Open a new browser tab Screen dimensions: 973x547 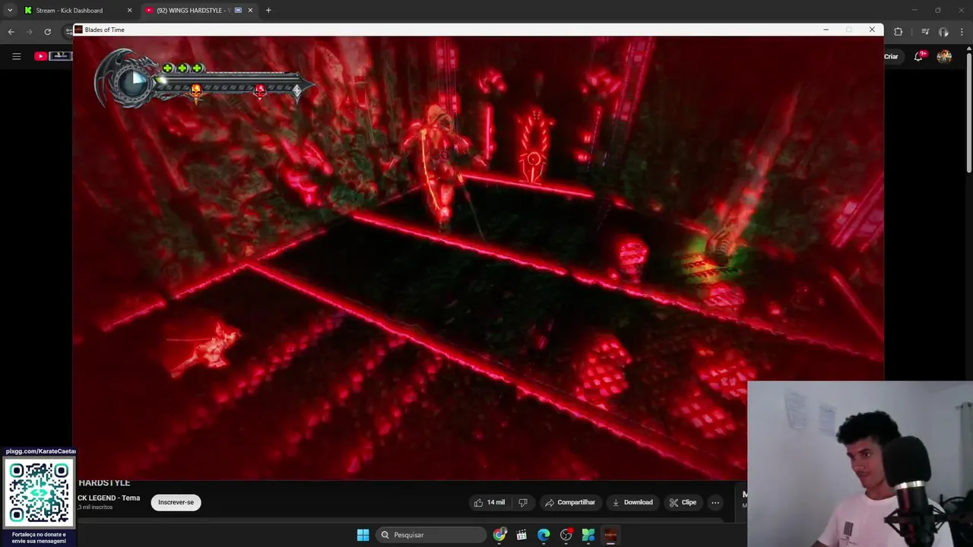[x=268, y=11]
